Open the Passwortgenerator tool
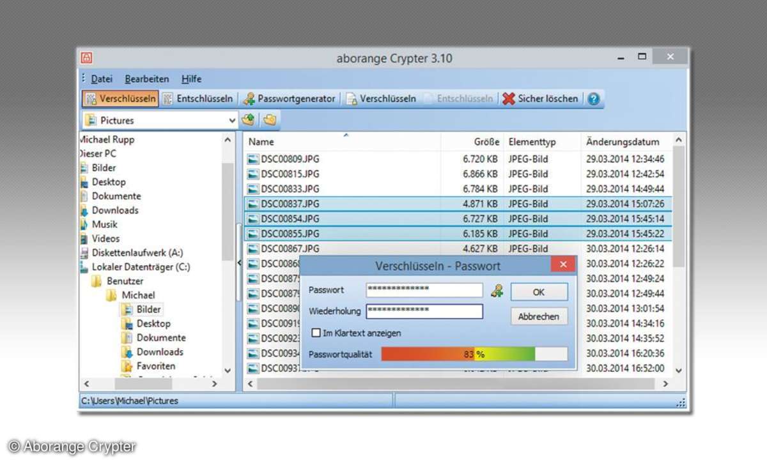This screenshot has height=460, width=767. point(289,98)
